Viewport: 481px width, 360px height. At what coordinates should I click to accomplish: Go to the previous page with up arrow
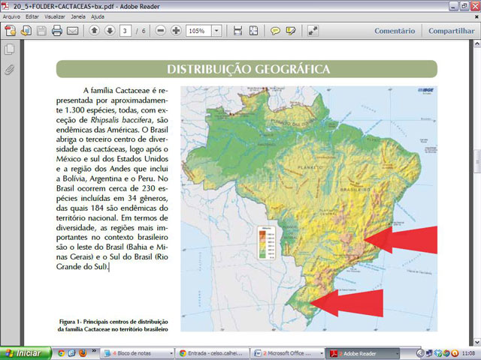[x=95, y=30]
